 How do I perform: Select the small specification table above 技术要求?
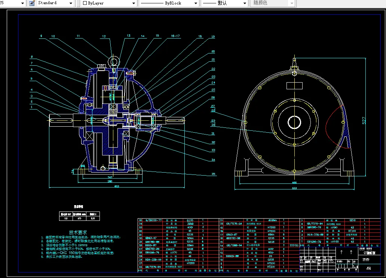79,216
